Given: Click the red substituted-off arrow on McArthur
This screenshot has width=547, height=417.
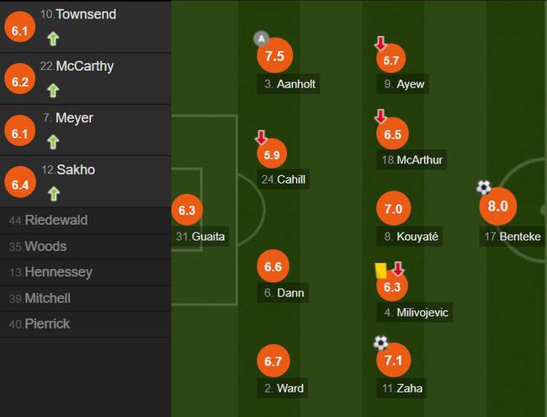Looking at the screenshot, I should 380,116.
